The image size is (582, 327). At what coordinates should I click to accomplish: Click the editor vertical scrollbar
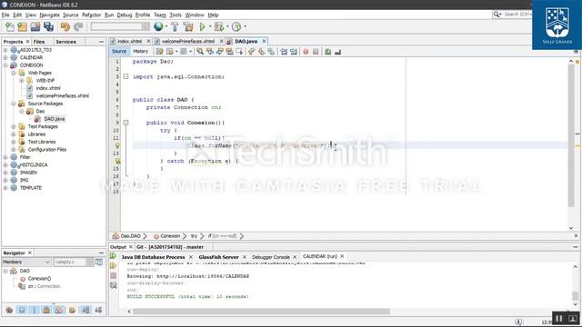coord(571,135)
